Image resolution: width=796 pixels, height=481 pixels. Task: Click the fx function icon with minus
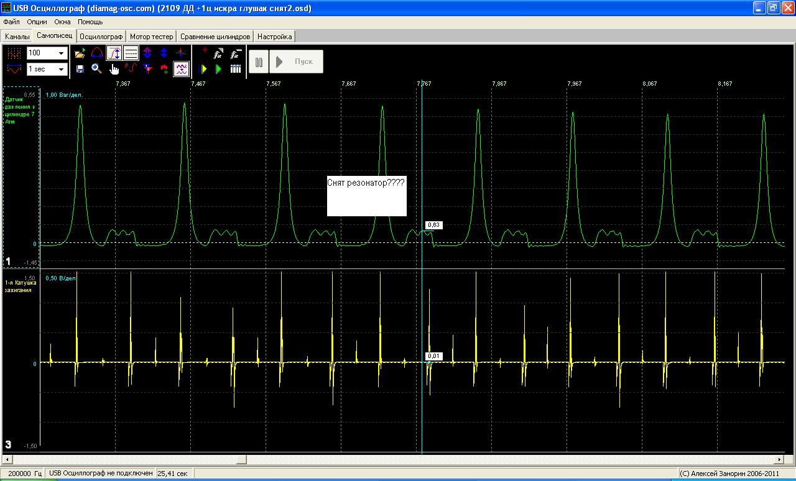pos(236,53)
